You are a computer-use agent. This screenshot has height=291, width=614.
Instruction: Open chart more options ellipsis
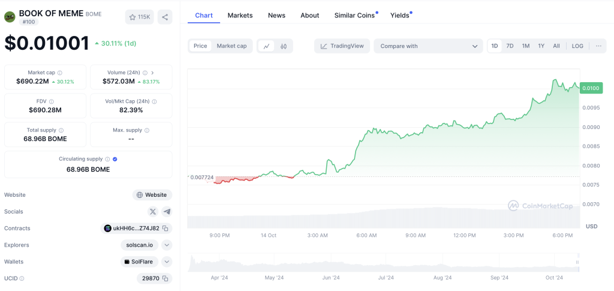(x=598, y=46)
